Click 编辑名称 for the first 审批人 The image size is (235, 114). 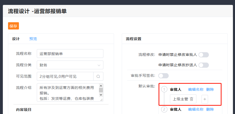(196, 89)
